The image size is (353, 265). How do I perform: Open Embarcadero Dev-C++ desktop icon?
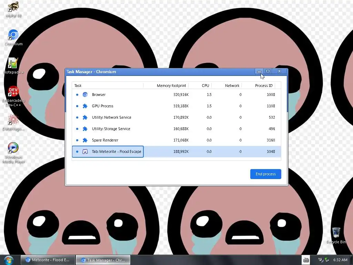click(13, 96)
